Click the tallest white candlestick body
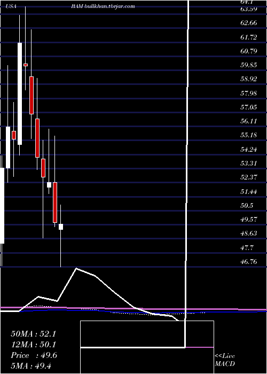 click(20, 93)
